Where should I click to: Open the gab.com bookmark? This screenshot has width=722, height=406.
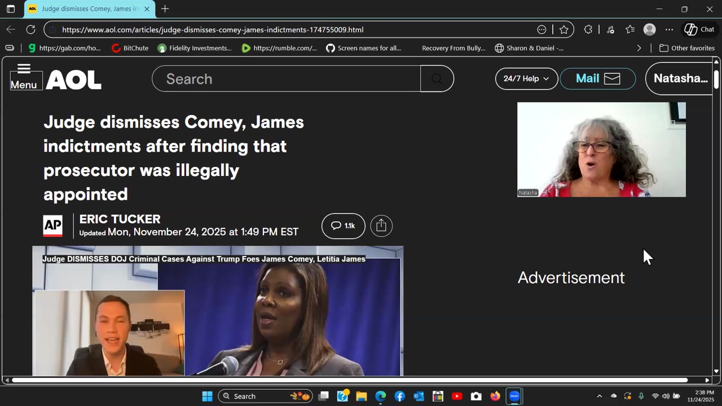point(64,48)
